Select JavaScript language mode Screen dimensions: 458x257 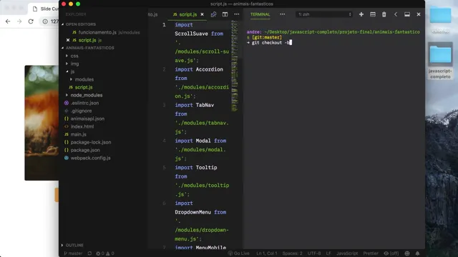click(x=347, y=253)
